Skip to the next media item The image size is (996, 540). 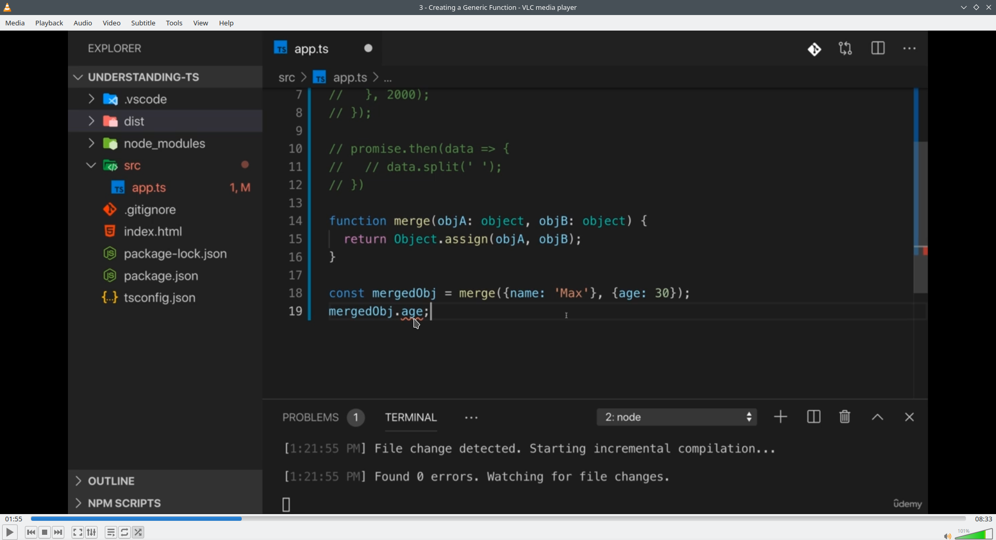point(59,532)
